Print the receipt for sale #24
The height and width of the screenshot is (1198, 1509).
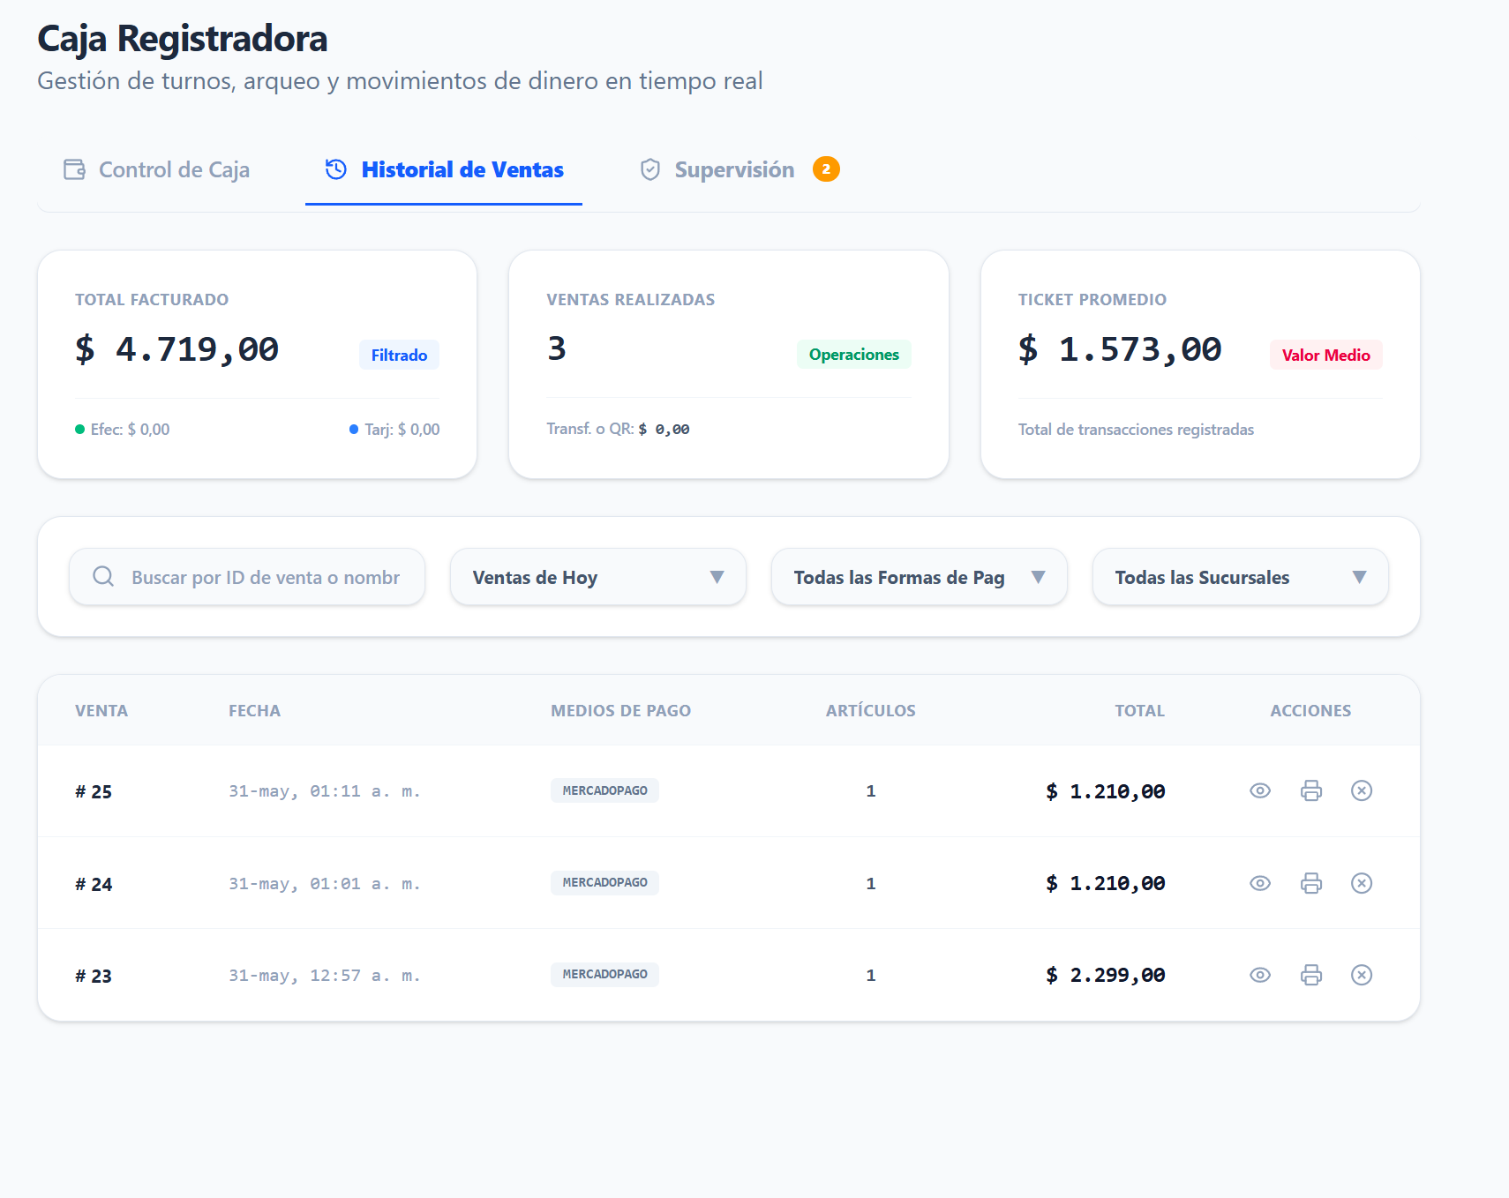[x=1311, y=883]
